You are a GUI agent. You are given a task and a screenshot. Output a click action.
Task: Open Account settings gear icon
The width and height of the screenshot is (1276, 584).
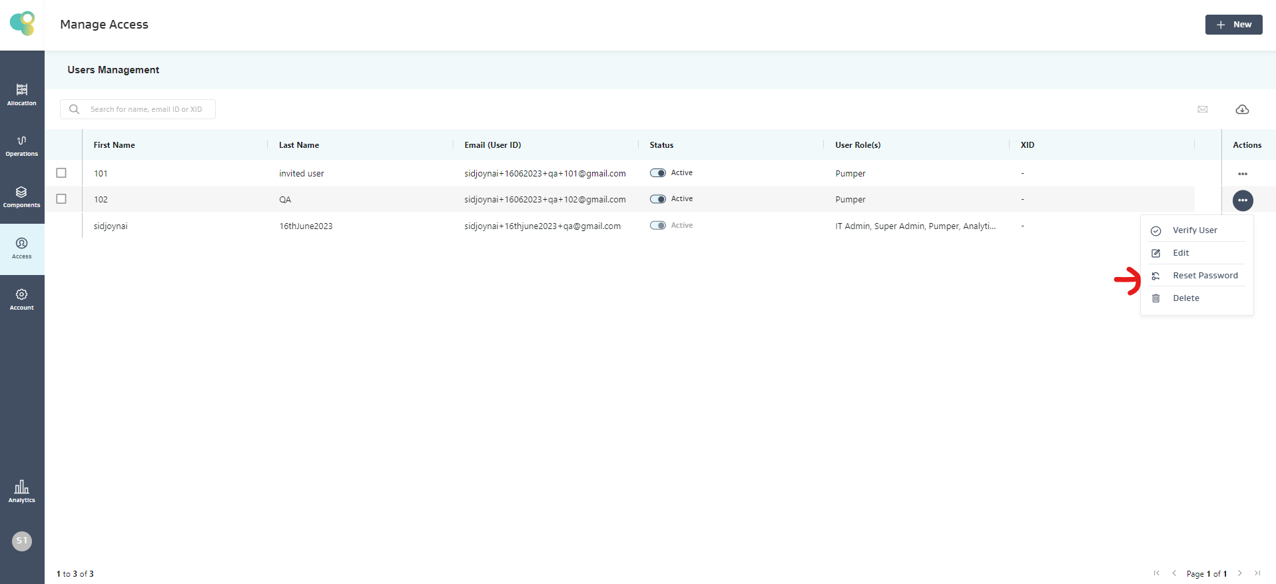pyautogui.click(x=22, y=299)
